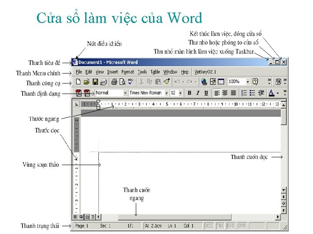Click the Insert Table grid icon
This screenshot has width=313, height=234.
(221, 82)
